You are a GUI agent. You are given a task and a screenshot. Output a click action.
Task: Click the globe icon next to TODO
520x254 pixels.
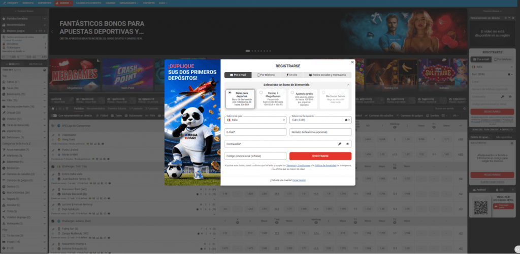45,70
